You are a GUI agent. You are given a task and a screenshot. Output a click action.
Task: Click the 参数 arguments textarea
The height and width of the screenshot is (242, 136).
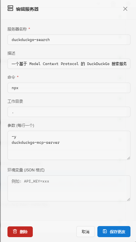[69, 145]
